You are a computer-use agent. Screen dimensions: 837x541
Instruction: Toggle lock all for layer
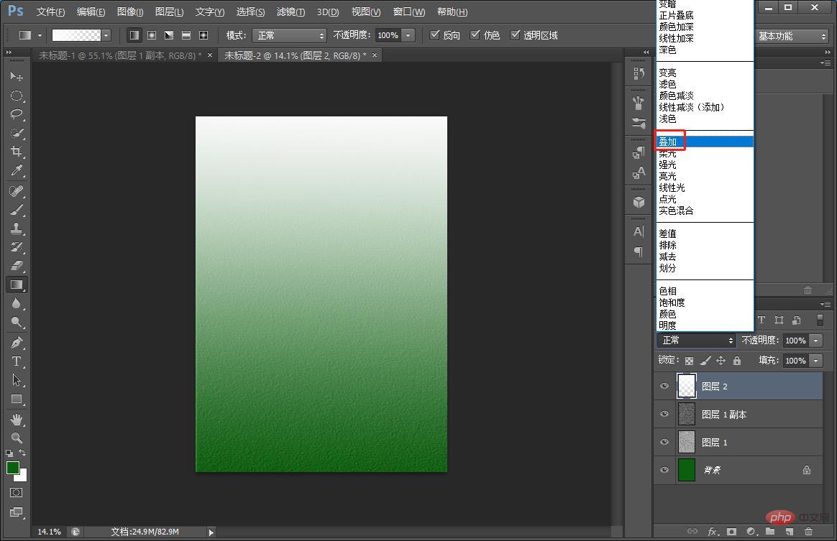pyautogui.click(x=737, y=361)
